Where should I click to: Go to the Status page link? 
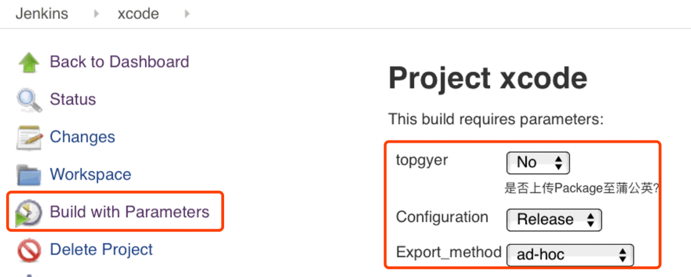pos(73,99)
